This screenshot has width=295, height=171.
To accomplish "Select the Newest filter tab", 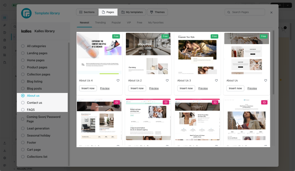I will pos(84,23).
